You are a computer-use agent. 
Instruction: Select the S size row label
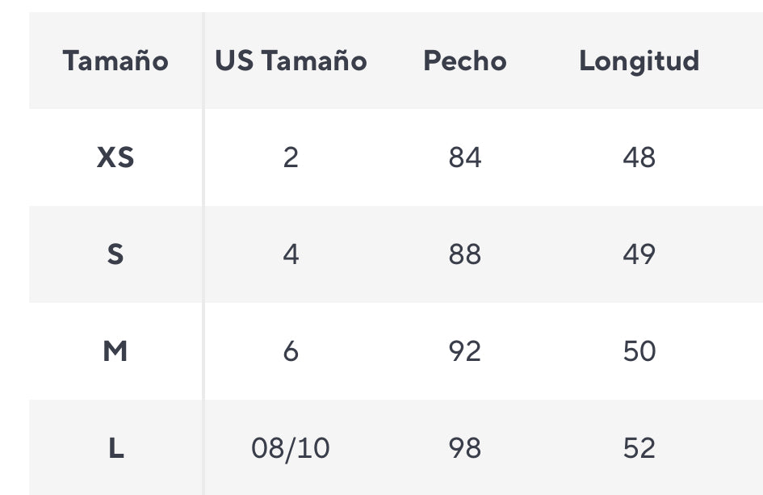click(115, 254)
